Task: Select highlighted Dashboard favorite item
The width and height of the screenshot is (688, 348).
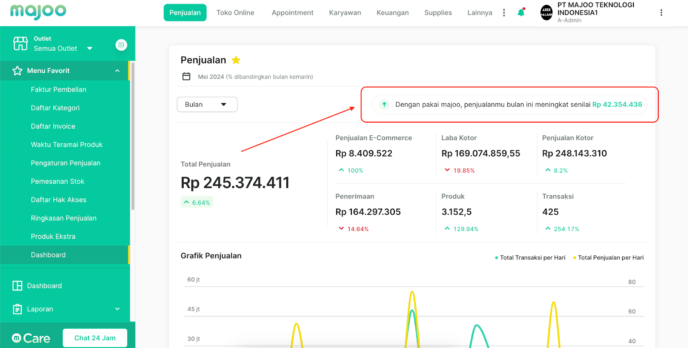Action: click(x=64, y=255)
